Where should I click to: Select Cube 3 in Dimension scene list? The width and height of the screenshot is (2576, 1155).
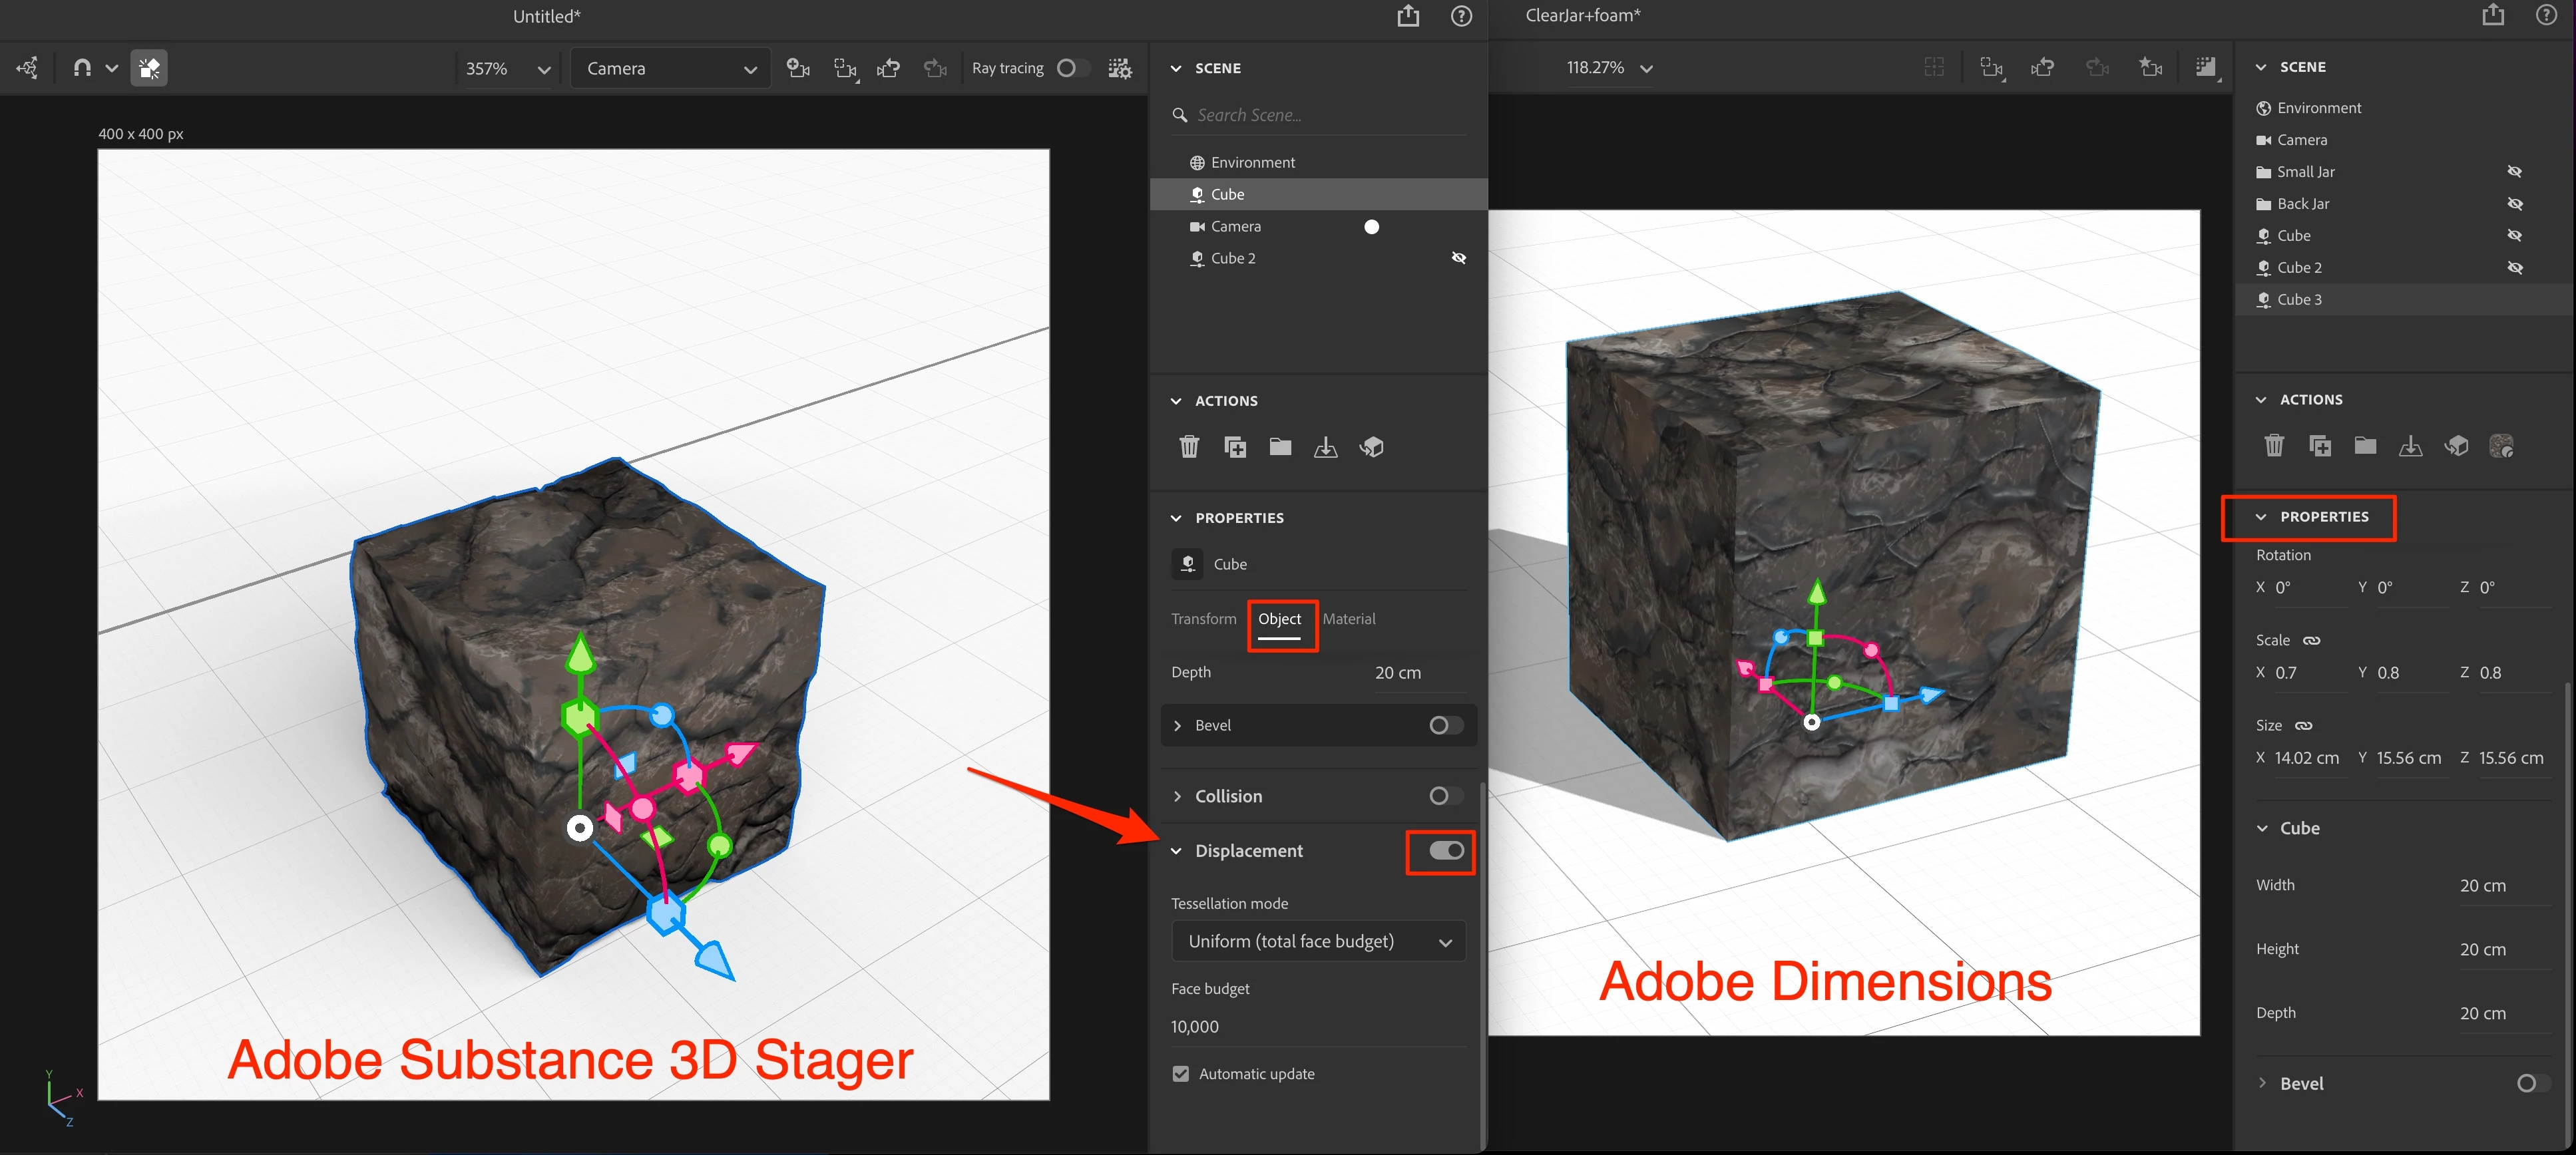tap(2298, 299)
